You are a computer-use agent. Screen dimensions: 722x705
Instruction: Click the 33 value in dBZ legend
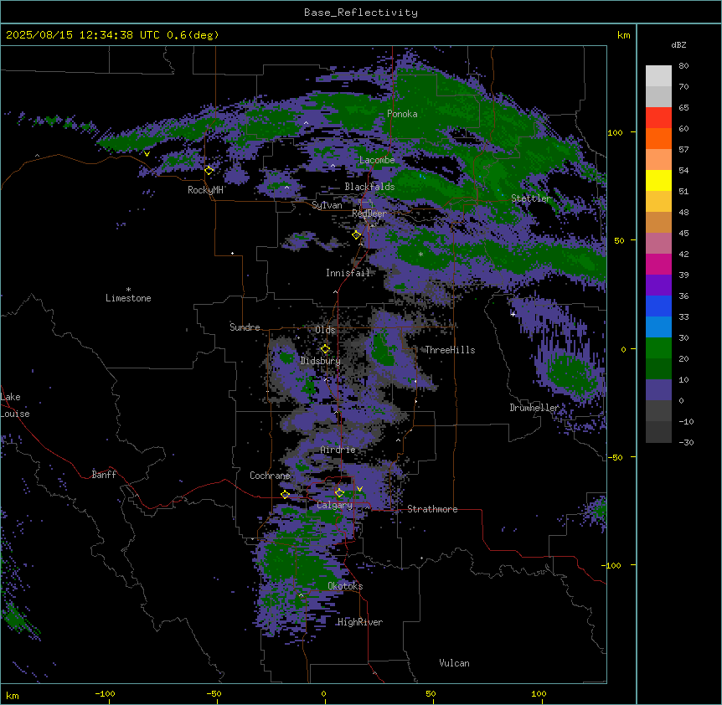(683, 317)
